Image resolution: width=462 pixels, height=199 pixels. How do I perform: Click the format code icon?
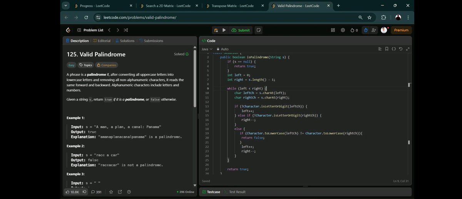pyautogui.click(x=380, y=49)
